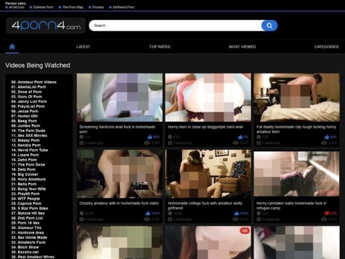This screenshot has width=345, height=259.
Task: Click the blue magnifier search button
Action: coord(270,26)
